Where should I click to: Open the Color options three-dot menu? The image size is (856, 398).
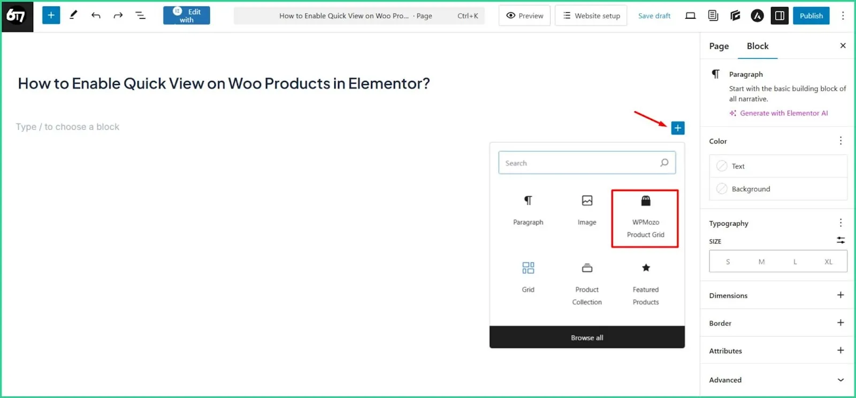pos(840,141)
